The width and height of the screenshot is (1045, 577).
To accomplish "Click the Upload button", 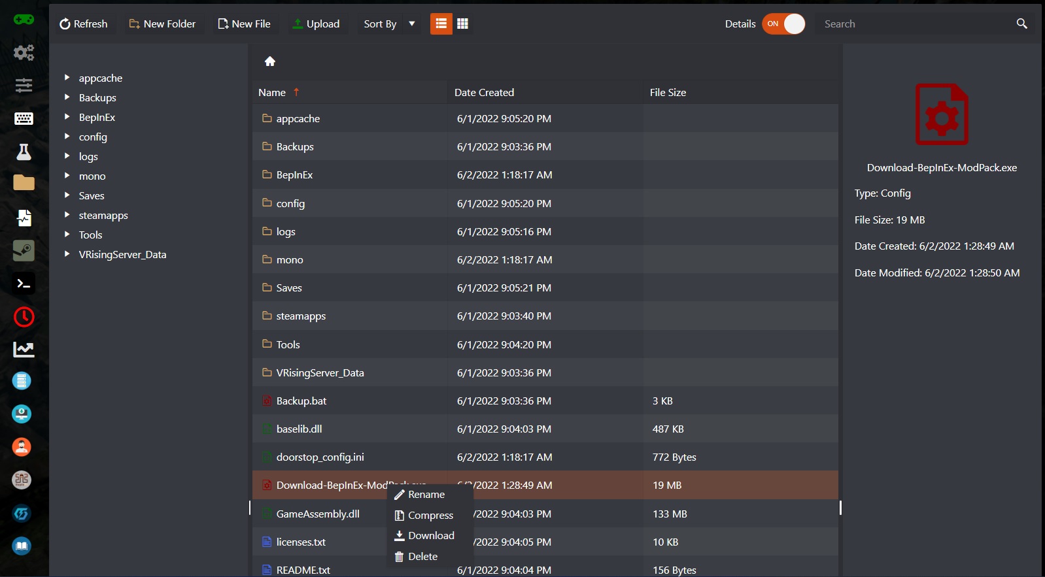I will coord(316,24).
